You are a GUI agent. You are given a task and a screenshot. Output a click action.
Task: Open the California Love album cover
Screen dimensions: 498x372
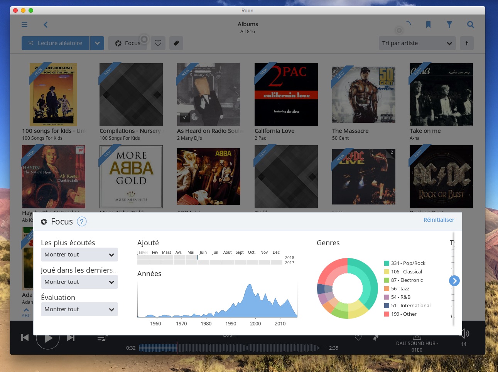(286, 95)
